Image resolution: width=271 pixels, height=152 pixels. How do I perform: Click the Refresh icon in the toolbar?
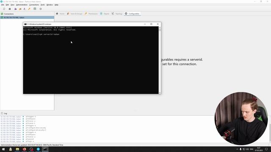[4, 9]
